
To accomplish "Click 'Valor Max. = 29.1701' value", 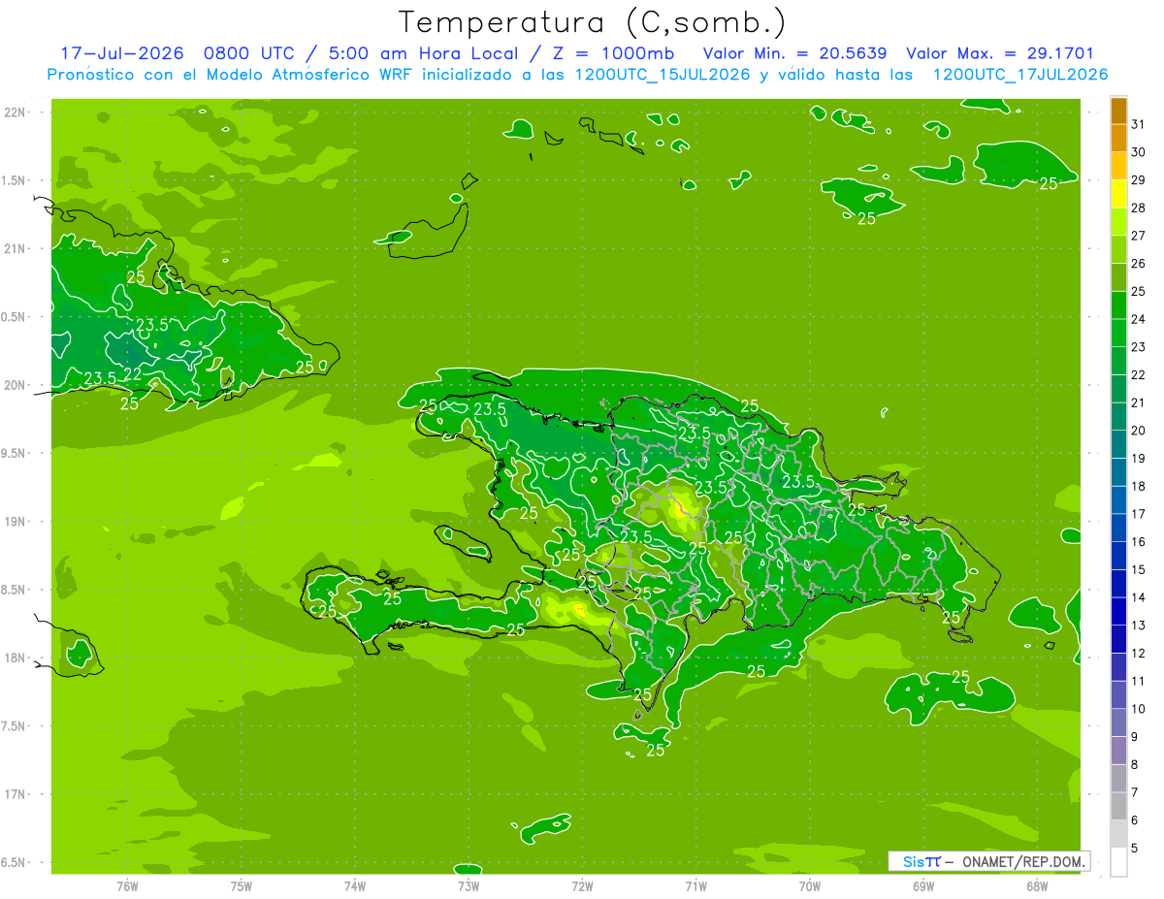I will point(1000,53).
